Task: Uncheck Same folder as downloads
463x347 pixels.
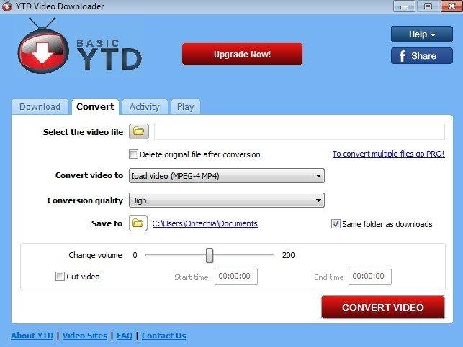Action: click(335, 223)
